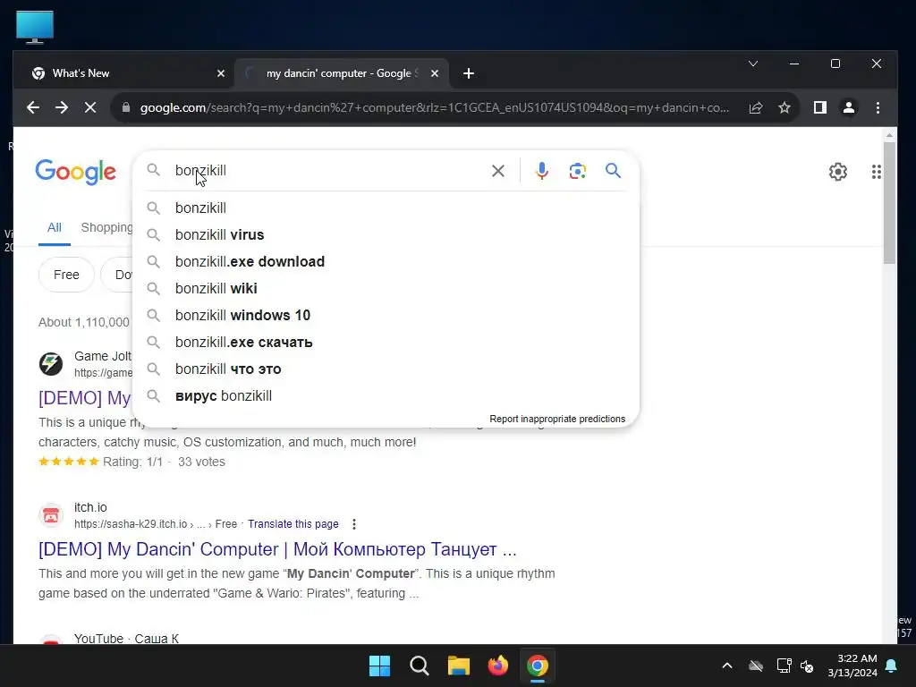Viewport: 916px width, 687px height.
Task: Stop loading the page
Action: click(x=90, y=107)
